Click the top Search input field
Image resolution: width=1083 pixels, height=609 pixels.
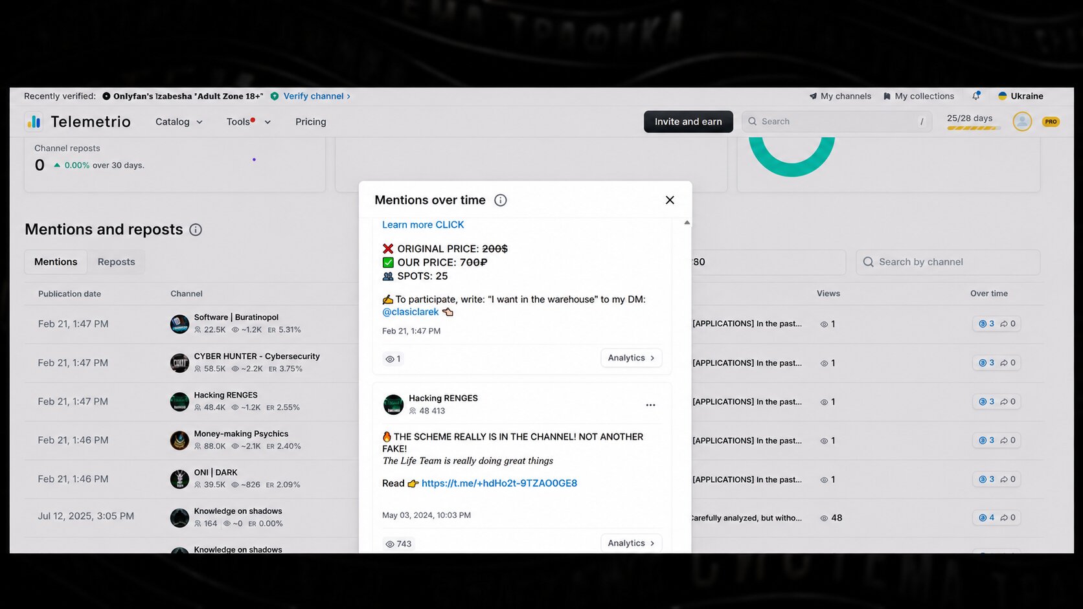pos(837,122)
